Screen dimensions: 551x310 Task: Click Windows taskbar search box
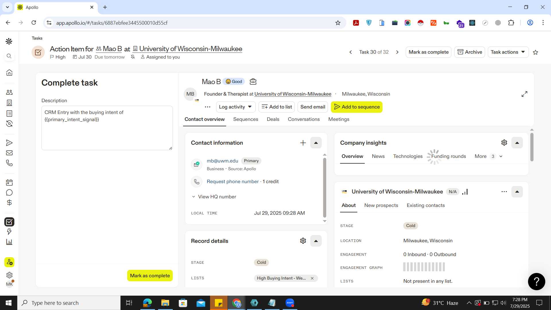tap(69, 303)
